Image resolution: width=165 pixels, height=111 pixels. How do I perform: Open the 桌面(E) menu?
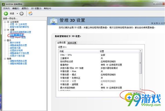coord(25,8)
